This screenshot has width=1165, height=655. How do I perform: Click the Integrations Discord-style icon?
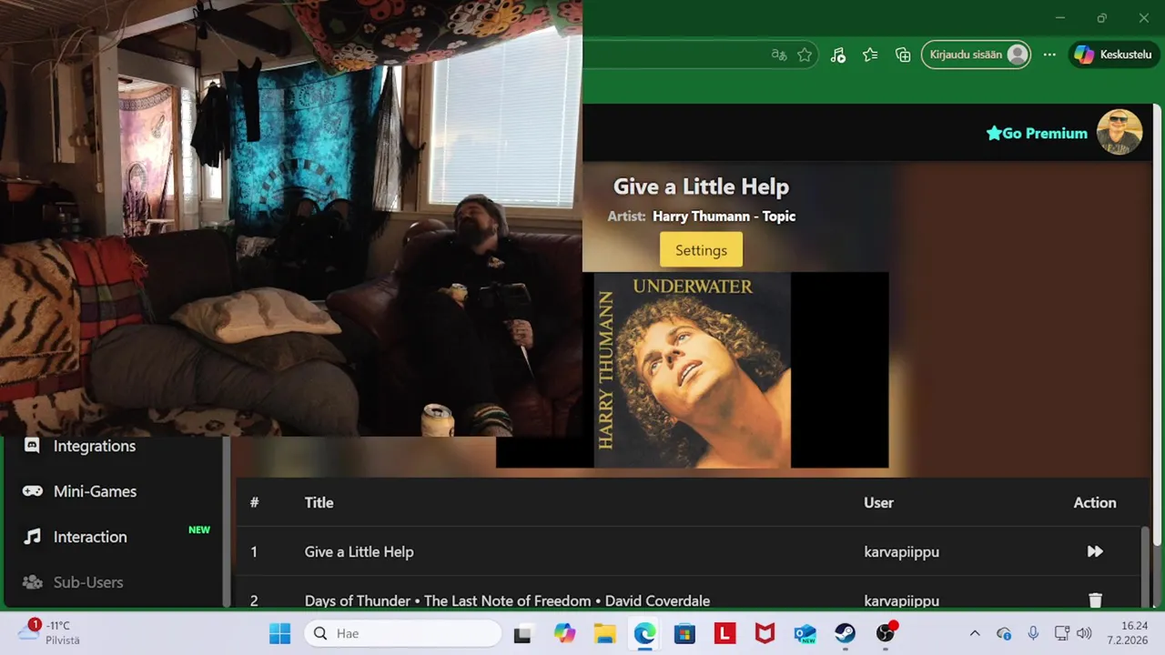point(32,446)
